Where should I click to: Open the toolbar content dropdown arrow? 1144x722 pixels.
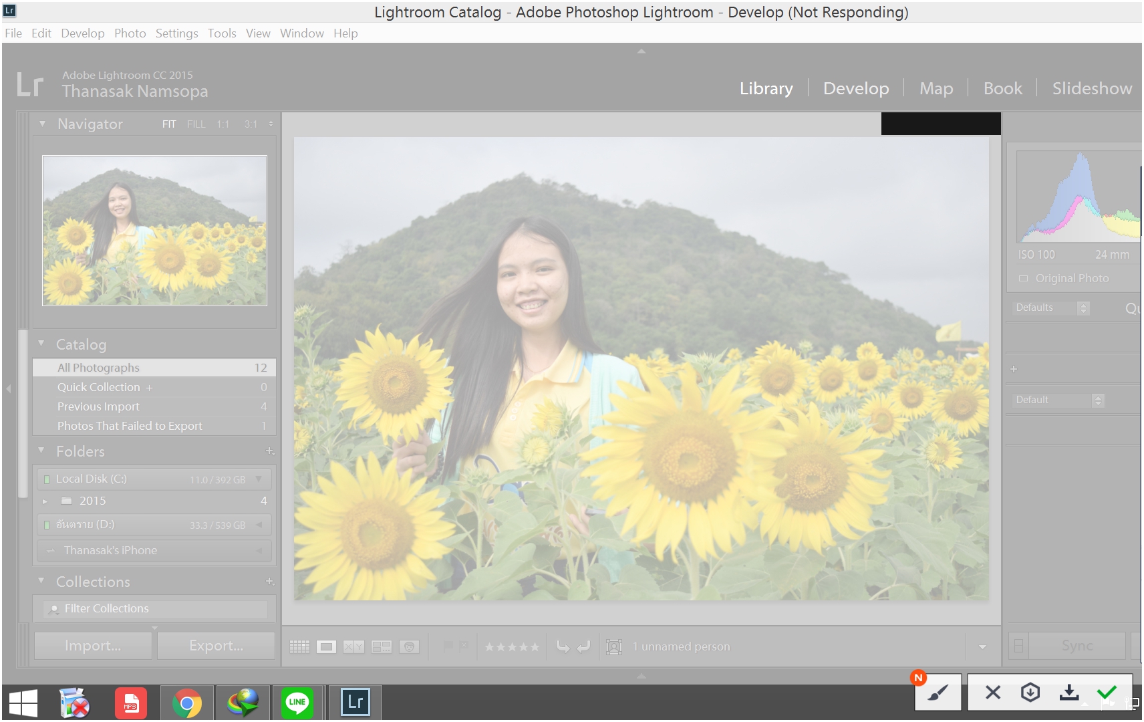click(982, 646)
